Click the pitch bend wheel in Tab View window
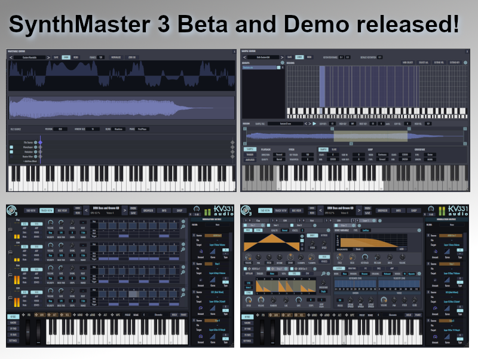Screen dimensions: 478x359 [262, 333]
